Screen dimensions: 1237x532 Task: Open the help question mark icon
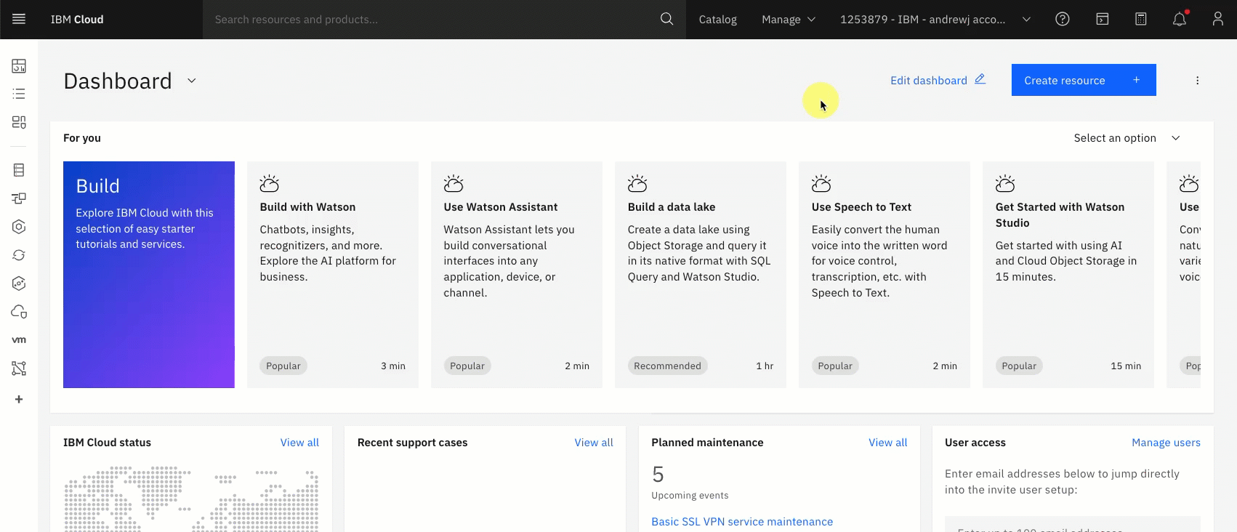(x=1063, y=19)
